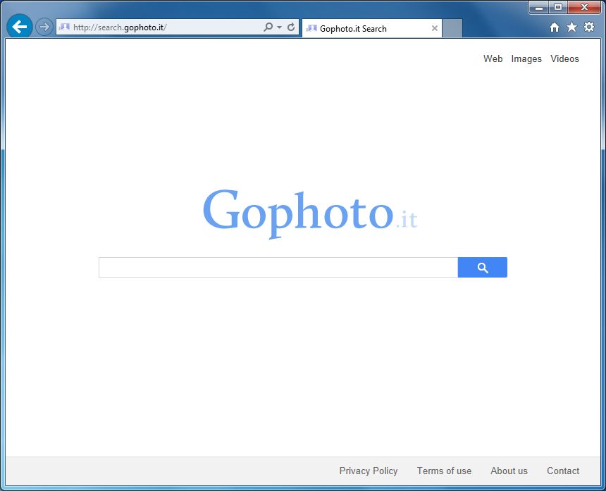
Task: Close the browser window
Action: (584, 7)
